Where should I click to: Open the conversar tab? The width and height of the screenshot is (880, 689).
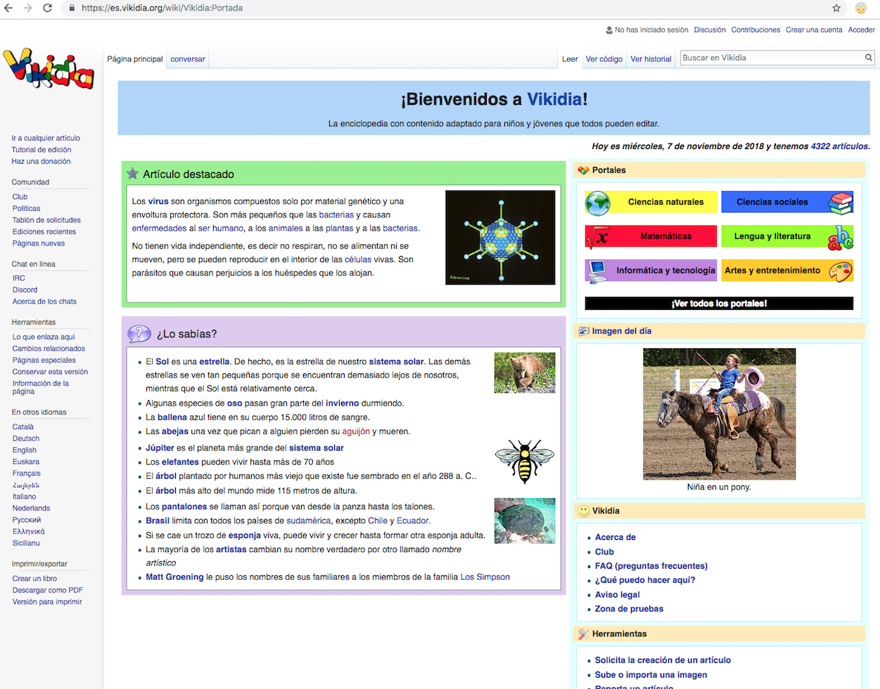(x=187, y=59)
